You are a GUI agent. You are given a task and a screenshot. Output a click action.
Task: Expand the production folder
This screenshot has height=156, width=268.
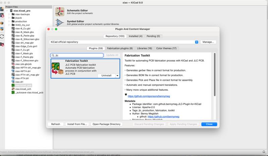tap(9, 21)
